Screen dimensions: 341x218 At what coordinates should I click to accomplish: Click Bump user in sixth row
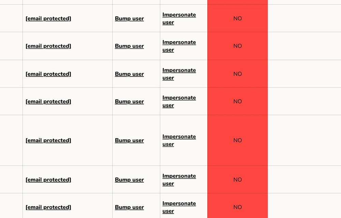pos(129,180)
